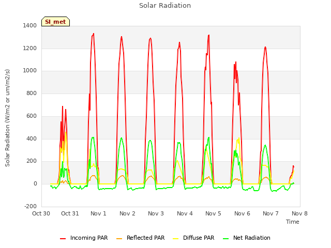331x248 pixels.
Task: Click the Nov 6 x-axis tick label
Action: coord(242,213)
